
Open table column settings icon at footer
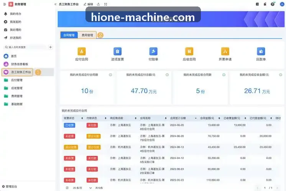67,188
